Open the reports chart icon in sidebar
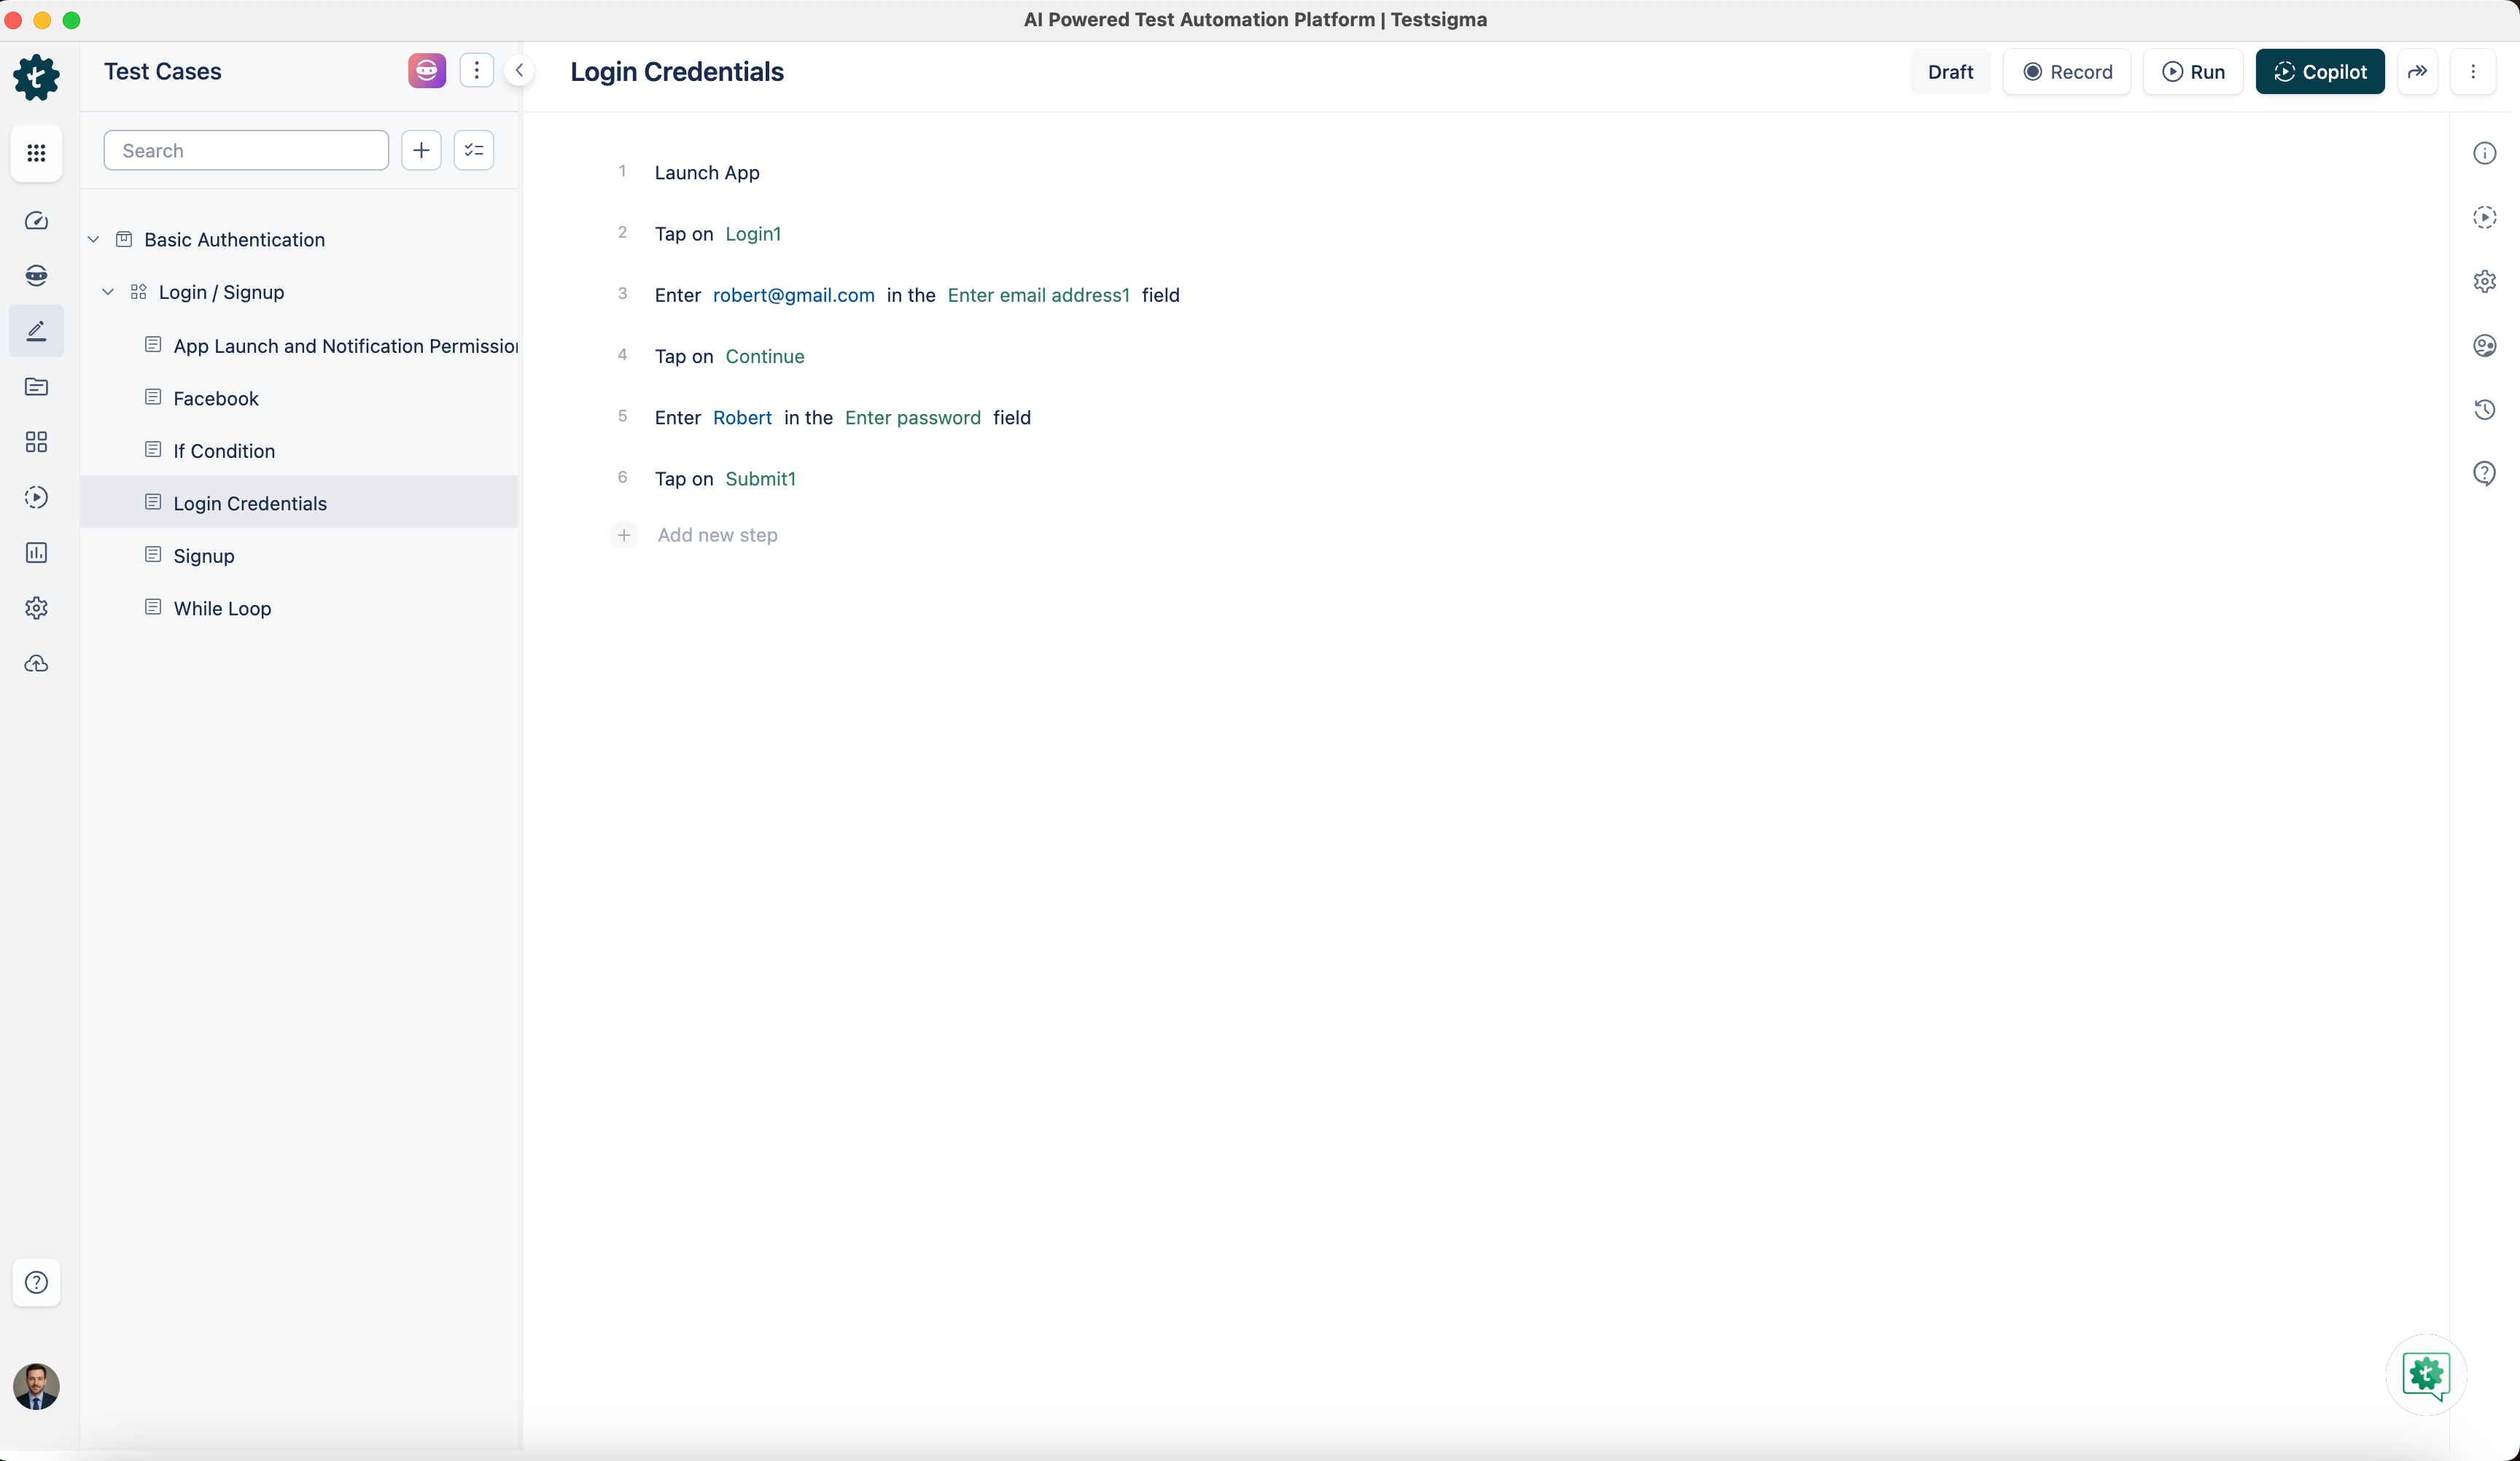Viewport: 2520px width, 1461px height. 36,553
